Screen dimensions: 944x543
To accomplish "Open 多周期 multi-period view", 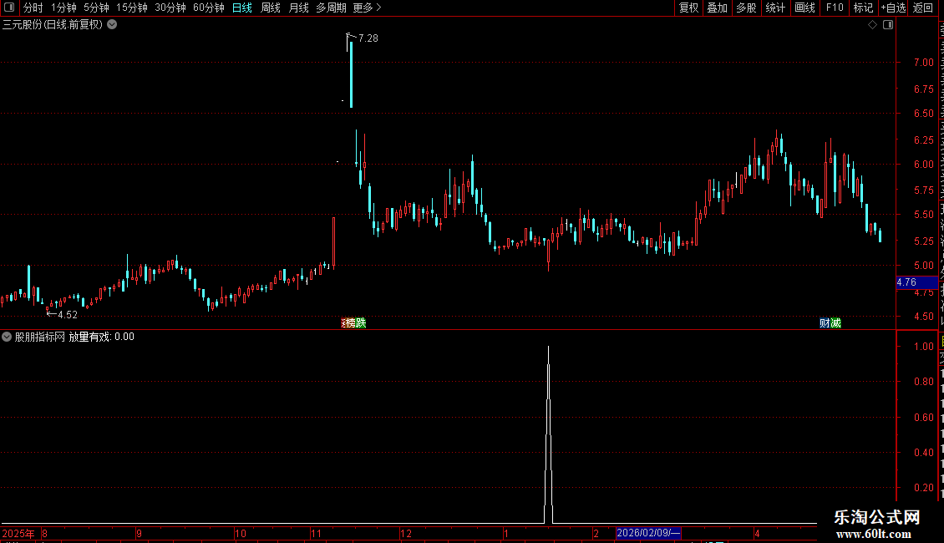I will point(331,8).
